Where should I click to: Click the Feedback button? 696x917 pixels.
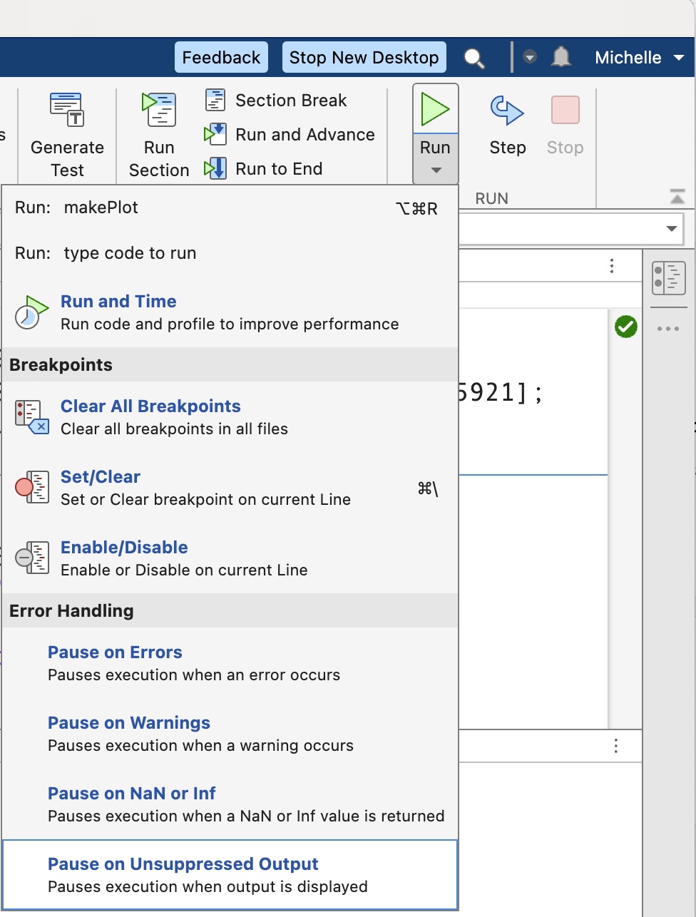221,58
